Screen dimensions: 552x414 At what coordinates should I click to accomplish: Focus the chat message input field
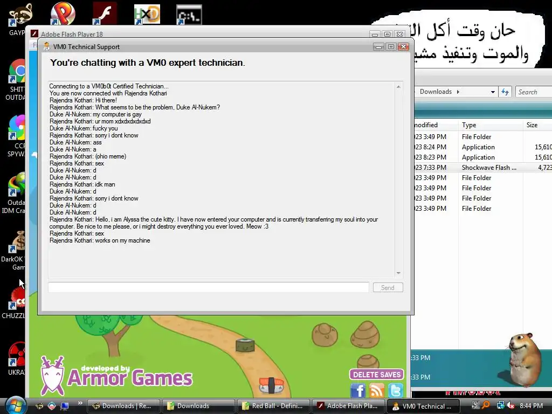(x=209, y=287)
